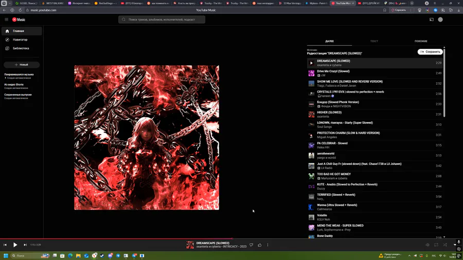Select Wanna (Ultra Slowed + Reverb) track

[x=375, y=207]
